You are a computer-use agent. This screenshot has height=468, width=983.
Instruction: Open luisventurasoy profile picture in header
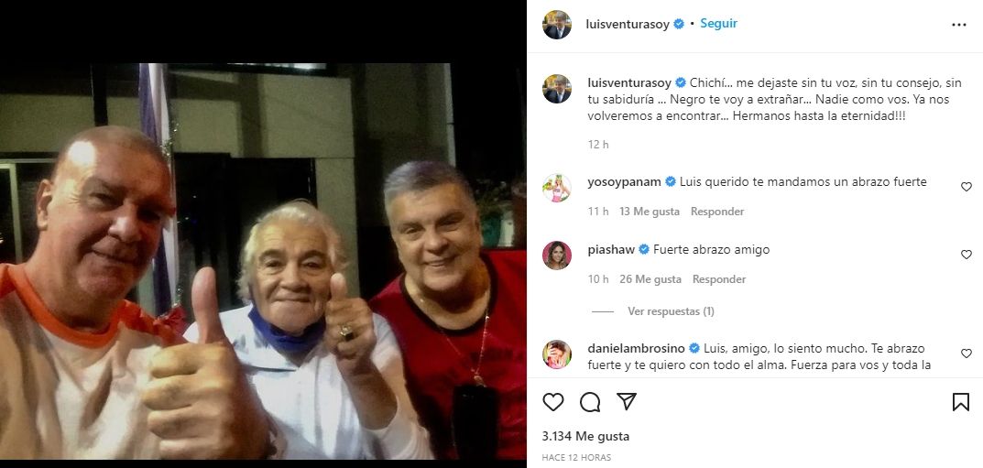click(557, 25)
